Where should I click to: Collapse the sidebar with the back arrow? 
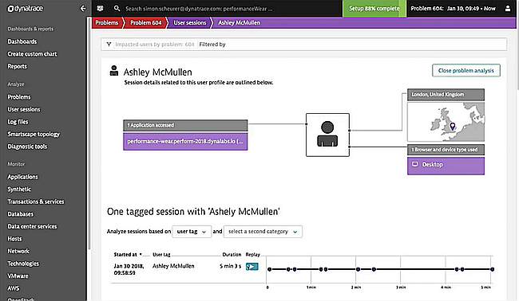point(83,9)
